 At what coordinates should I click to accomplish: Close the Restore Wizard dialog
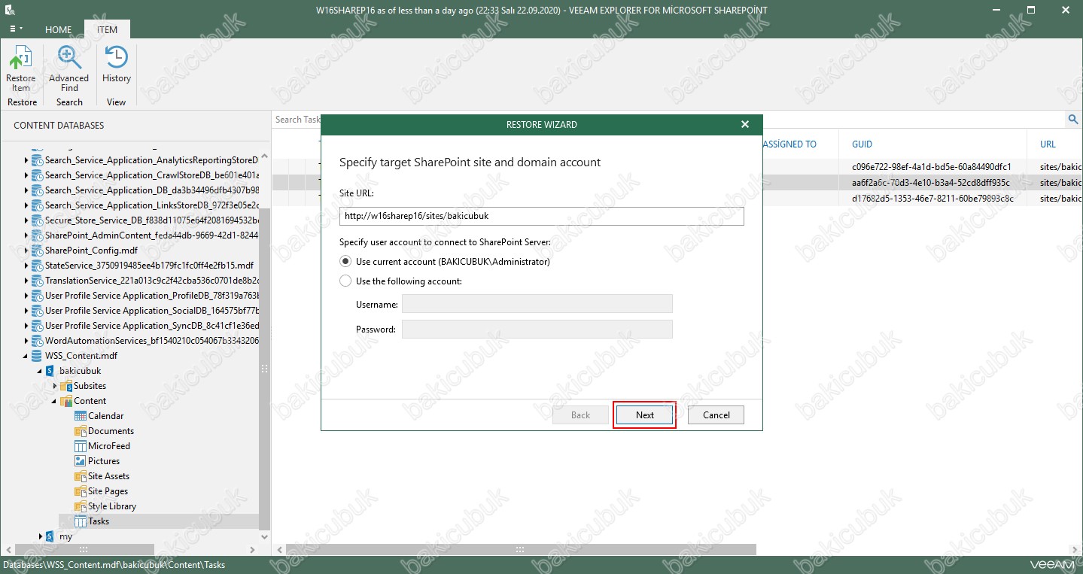(x=745, y=124)
